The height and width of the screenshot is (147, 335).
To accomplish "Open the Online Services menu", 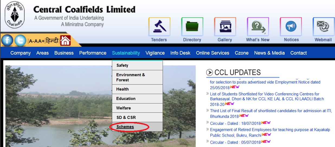I will 213,53.
